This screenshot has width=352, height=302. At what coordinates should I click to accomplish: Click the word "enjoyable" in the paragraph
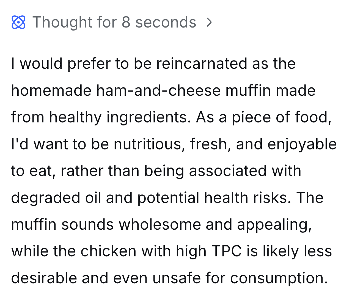coord(302,144)
